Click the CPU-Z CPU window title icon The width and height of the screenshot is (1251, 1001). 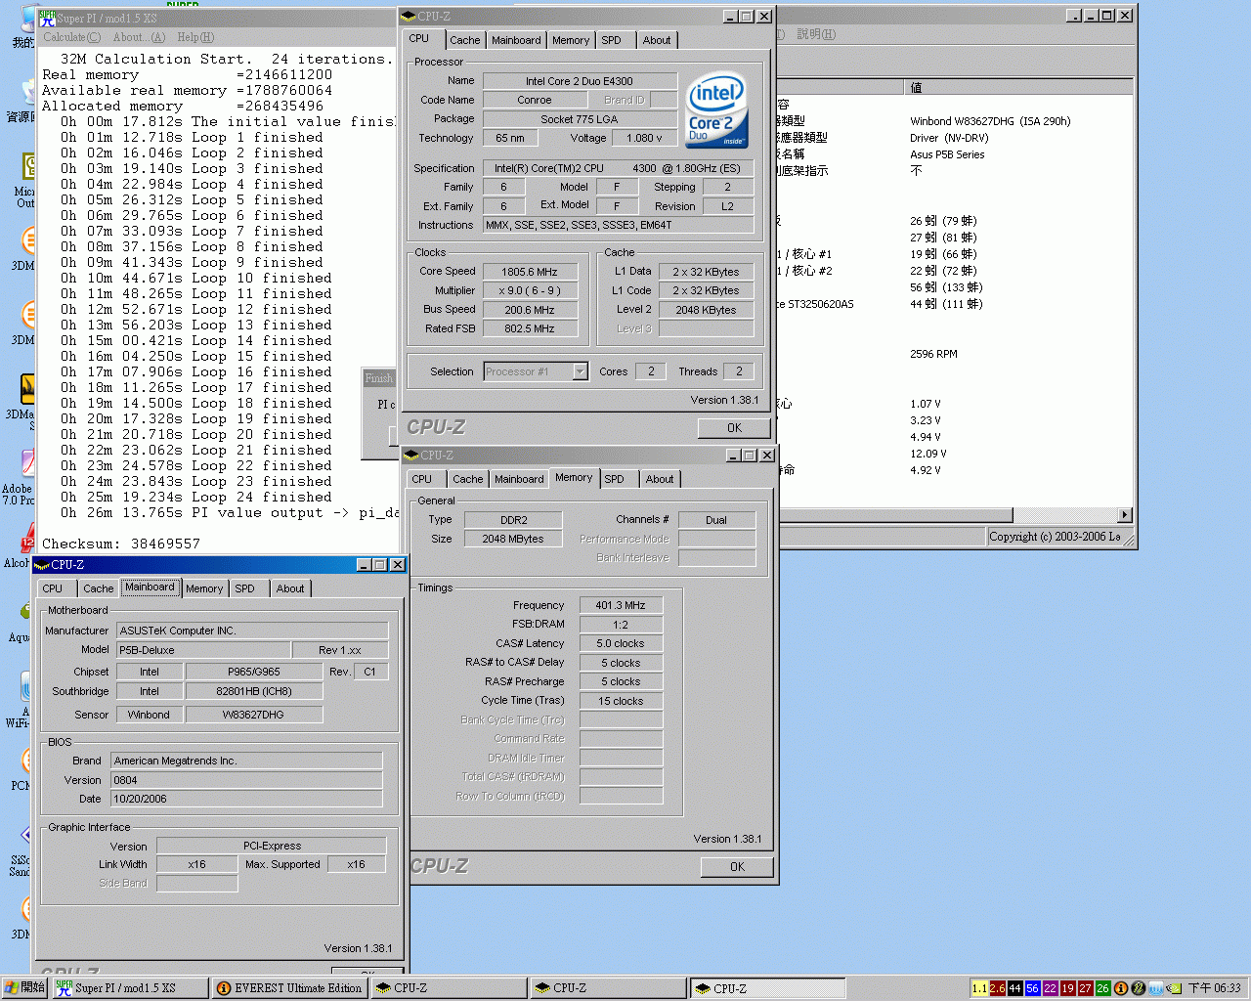tap(409, 17)
